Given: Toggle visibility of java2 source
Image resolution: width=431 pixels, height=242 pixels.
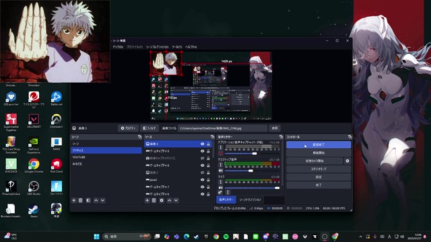Looking at the screenshot, I should pos(202,179).
